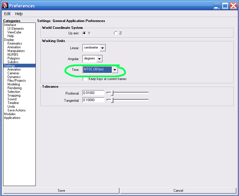Image resolution: width=239 pixels, height=196 pixels.
Task: Click the Tangential tolerance input field
Action: pyautogui.click(x=93, y=100)
